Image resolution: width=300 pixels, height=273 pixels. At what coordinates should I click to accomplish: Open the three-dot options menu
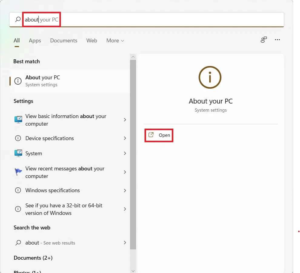tap(277, 40)
